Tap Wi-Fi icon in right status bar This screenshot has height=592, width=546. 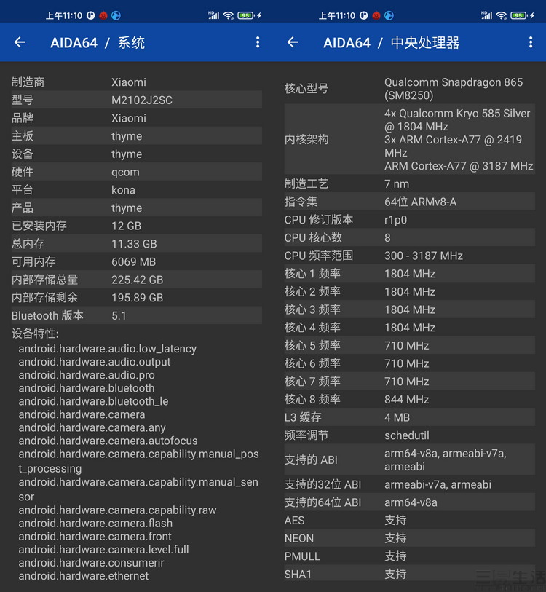pyautogui.click(x=501, y=15)
